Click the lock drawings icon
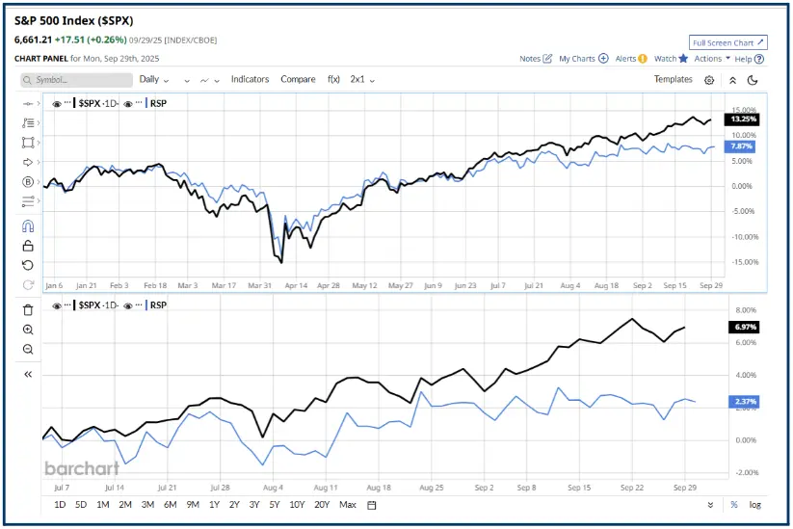 pos(28,246)
